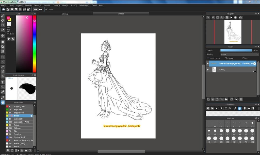Pick the Text tool

pyautogui.click(x=3, y=82)
